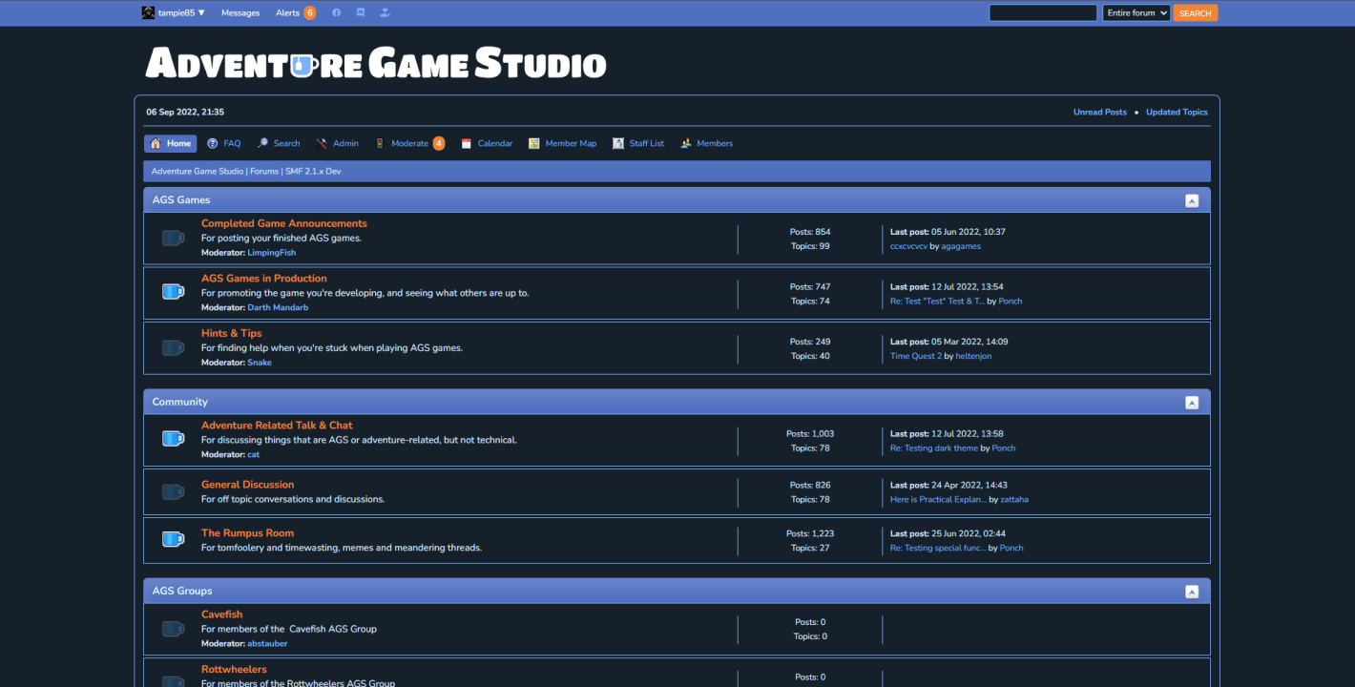Click the tampie85 user avatar
Viewport: 1355px width, 687px height.
(148, 12)
